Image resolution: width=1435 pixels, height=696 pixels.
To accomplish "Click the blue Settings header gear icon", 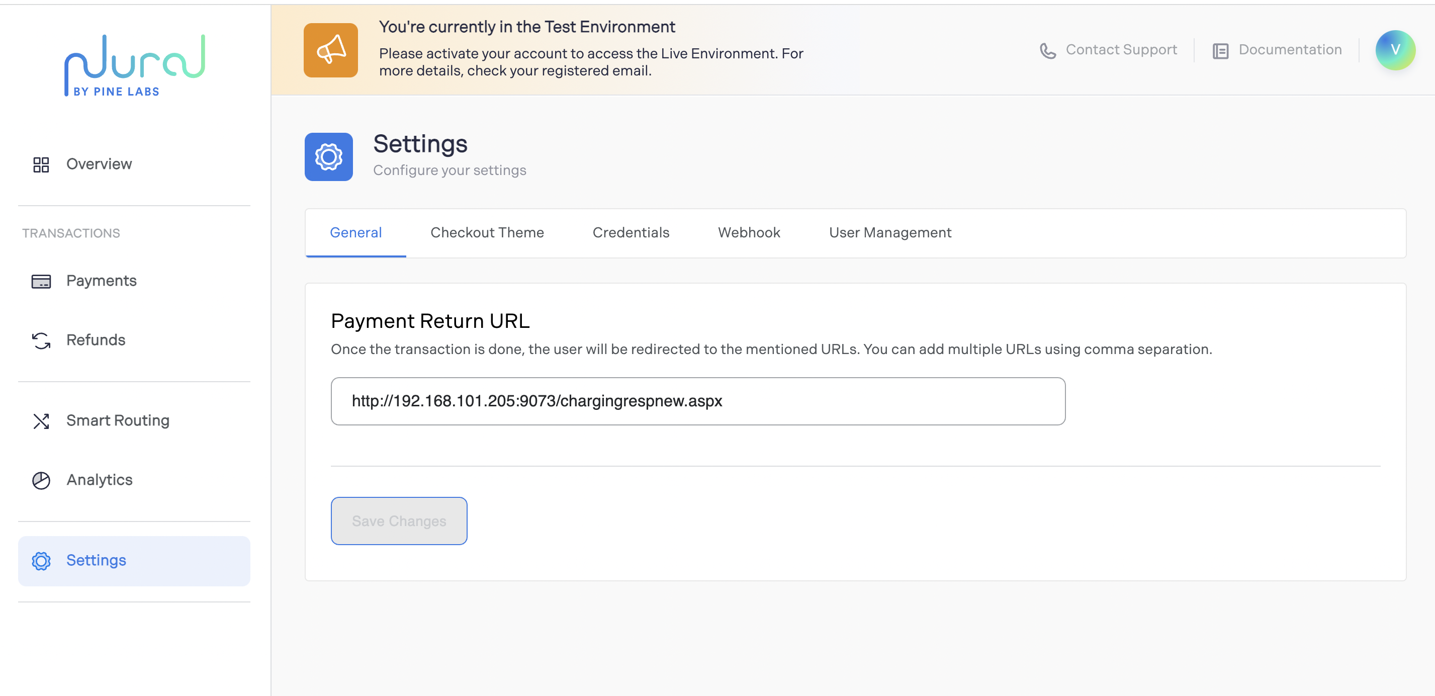I will coord(329,156).
